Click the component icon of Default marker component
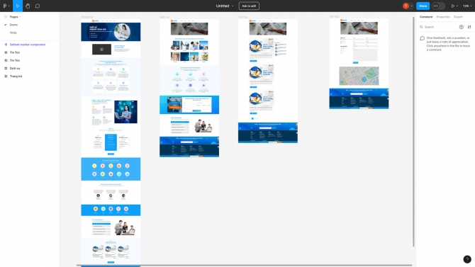This screenshot has height=267, width=475. (6, 45)
